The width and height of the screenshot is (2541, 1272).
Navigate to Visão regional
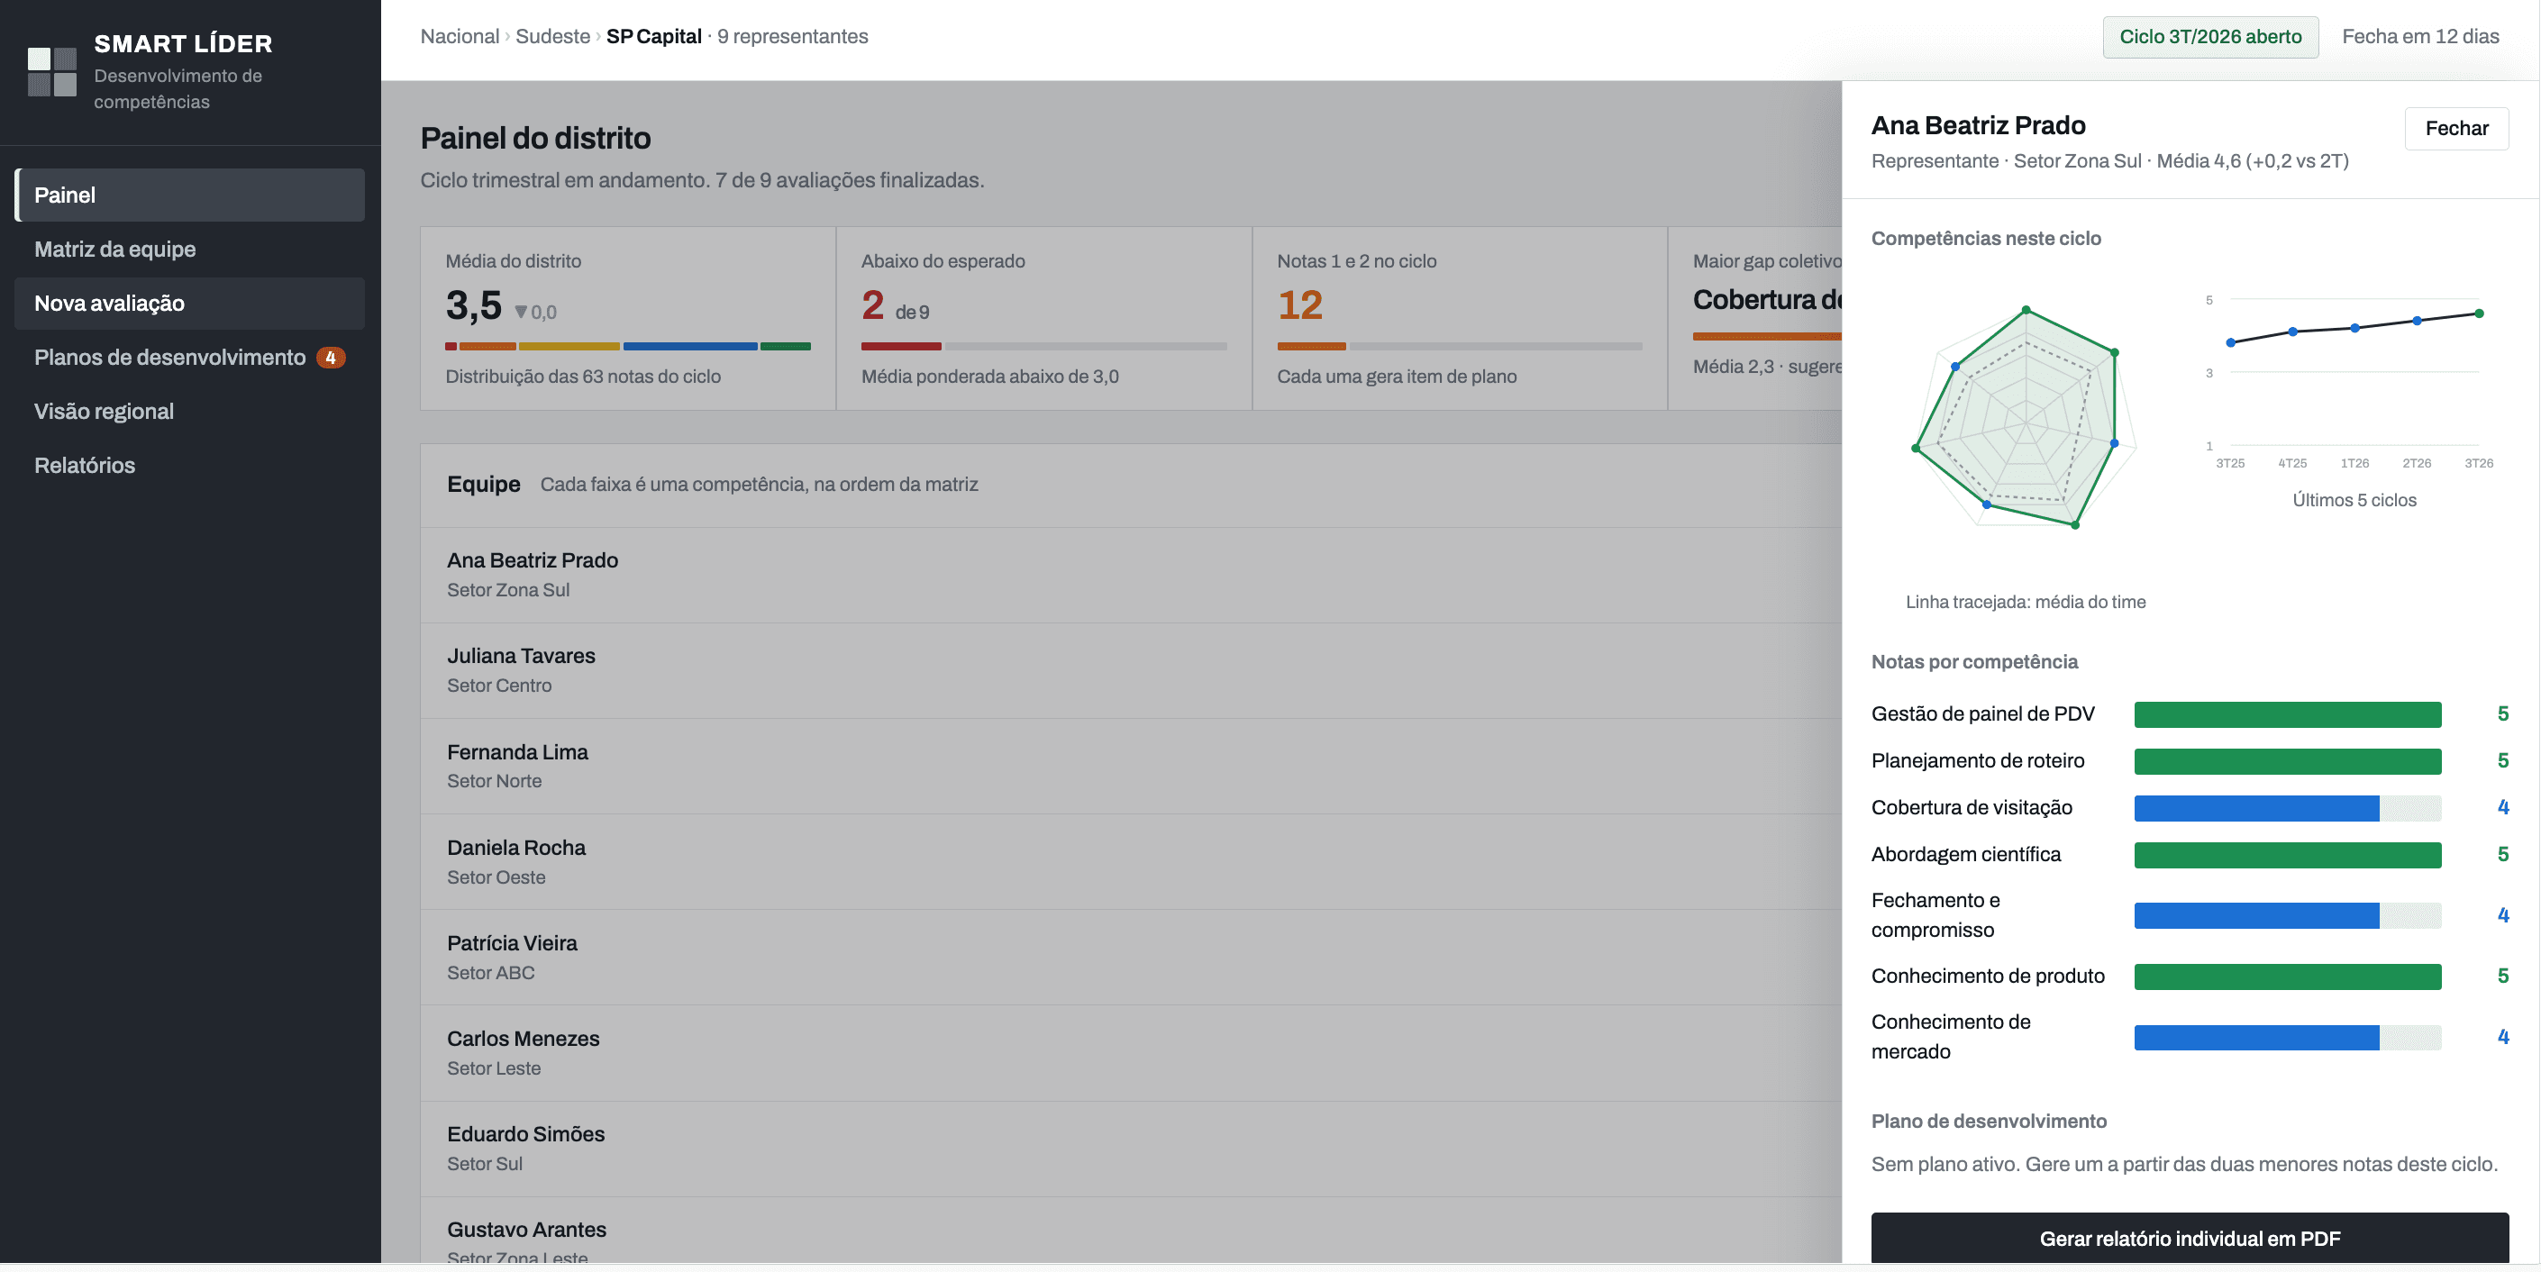(x=189, y=413)
